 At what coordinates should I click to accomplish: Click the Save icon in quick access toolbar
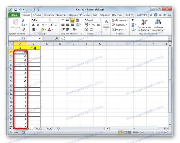pos(16,10)
